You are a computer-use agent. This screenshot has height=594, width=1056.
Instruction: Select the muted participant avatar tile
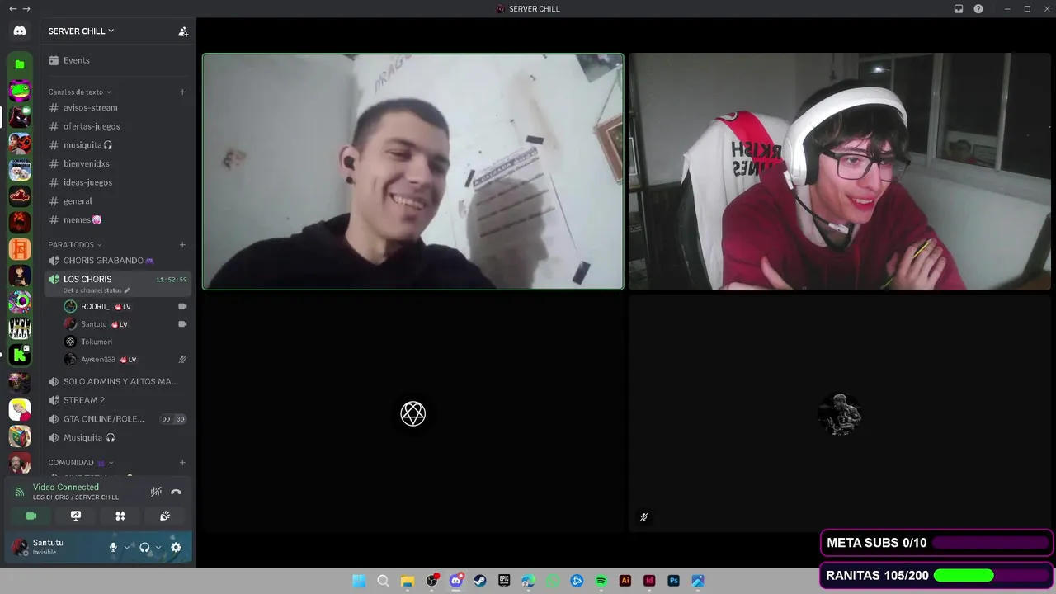[x=840, y=413]
